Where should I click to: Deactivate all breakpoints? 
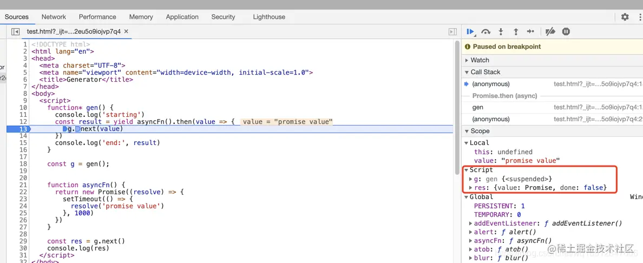pos(550,31)
